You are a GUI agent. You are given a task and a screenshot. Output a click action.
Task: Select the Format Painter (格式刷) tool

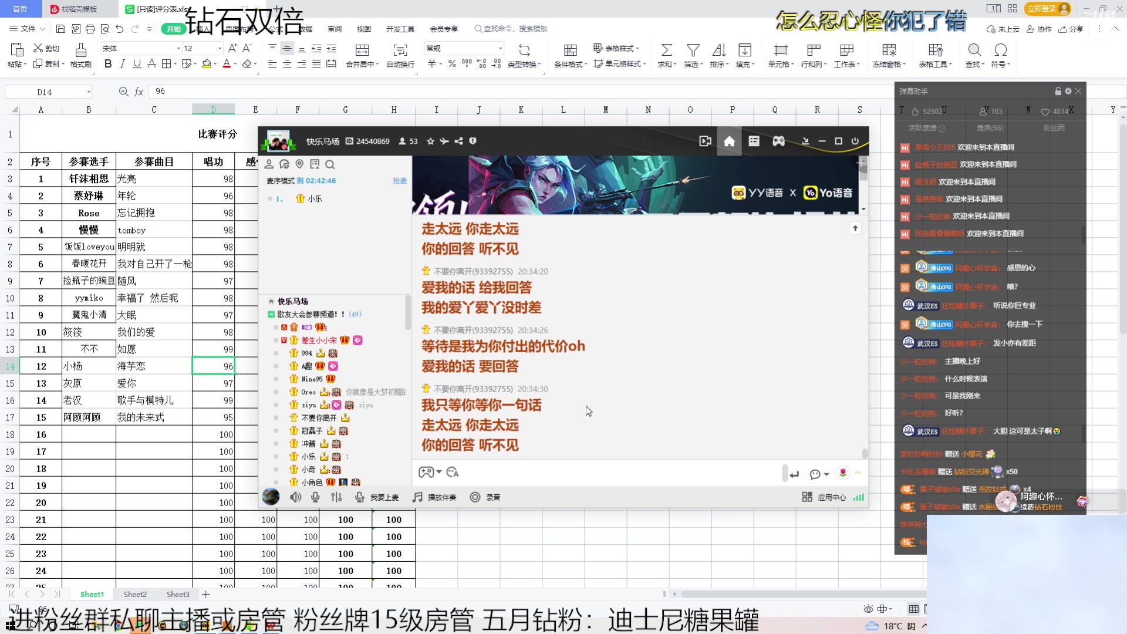click(81, 55)
